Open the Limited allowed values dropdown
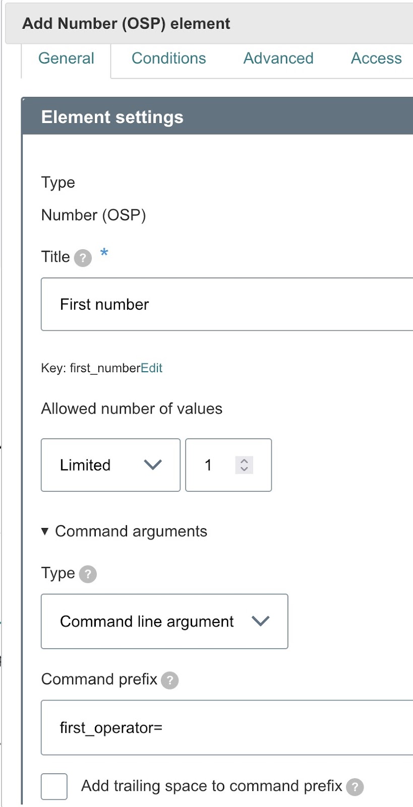The image size is (413, 807). click(110, 465)
